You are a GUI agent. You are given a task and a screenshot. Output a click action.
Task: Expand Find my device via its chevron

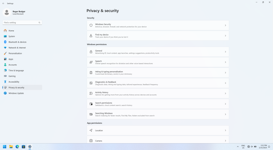pyautogui.click(x=225, y=36)
